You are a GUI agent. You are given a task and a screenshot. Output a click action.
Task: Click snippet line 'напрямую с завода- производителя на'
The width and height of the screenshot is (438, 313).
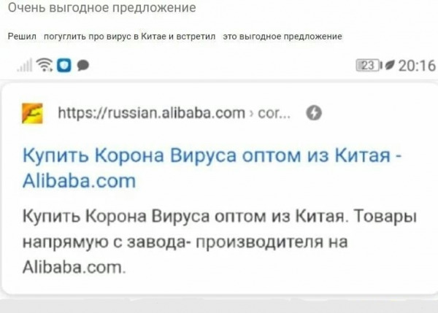[185, 242]
